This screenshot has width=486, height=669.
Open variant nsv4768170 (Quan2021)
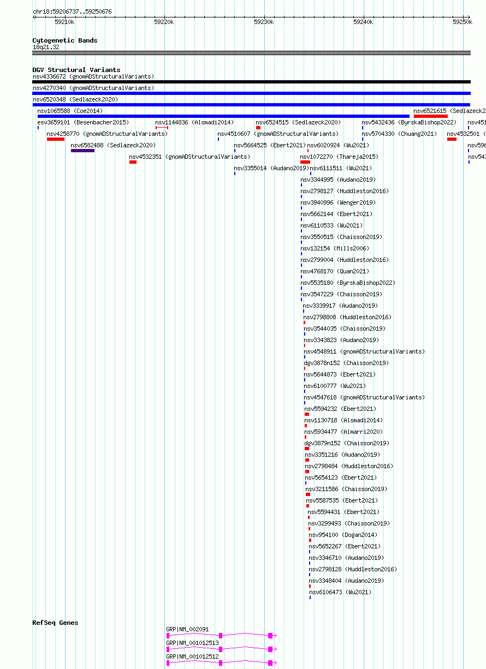click(x=335, y=271)
